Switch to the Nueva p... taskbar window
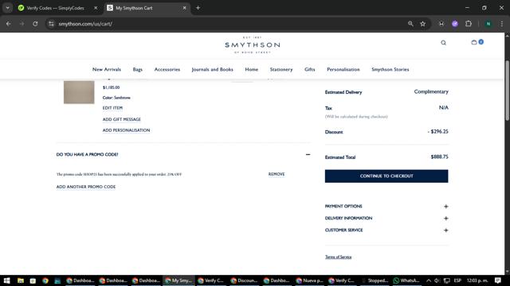Viewport: 510px width, 286px height. tap(309, 280)
